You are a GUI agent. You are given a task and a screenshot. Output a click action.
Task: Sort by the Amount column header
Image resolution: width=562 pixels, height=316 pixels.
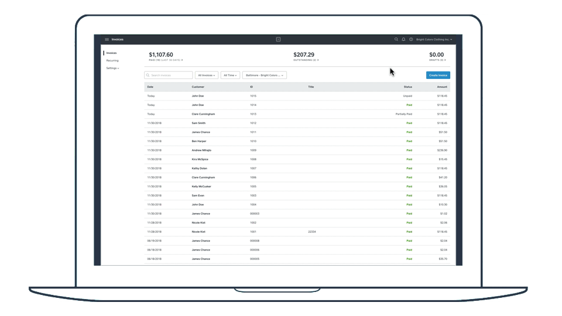click(x=442, y=87)
